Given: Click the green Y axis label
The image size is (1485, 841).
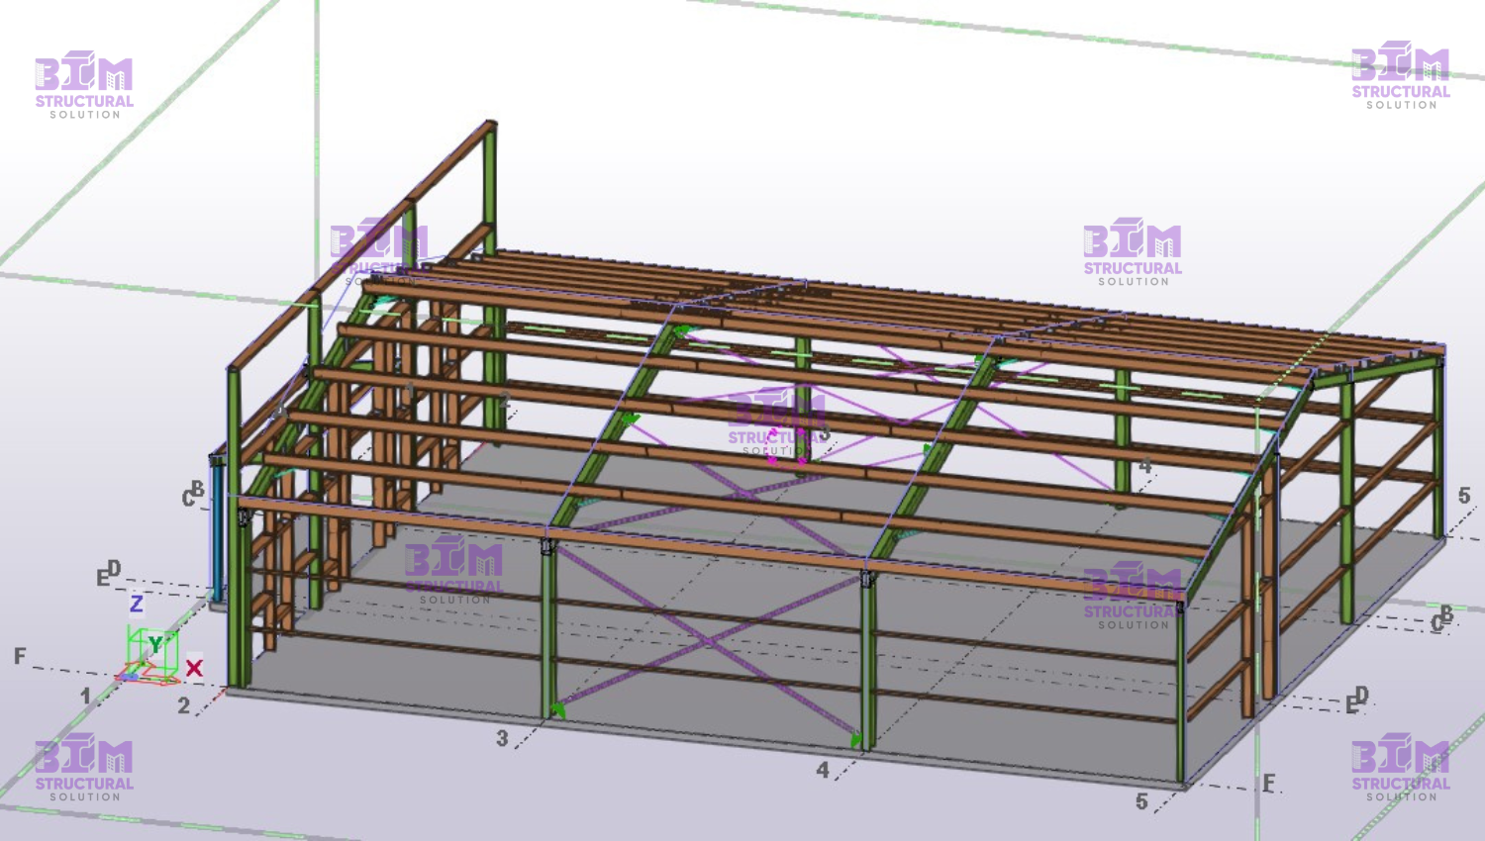Looking at the screenshot, I should [155, 645].
